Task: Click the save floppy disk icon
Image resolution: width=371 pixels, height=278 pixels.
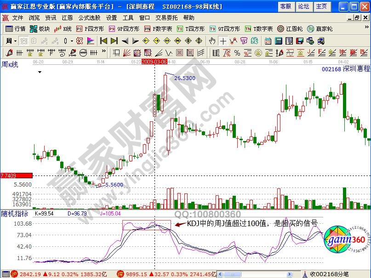Action: (299, 40)
